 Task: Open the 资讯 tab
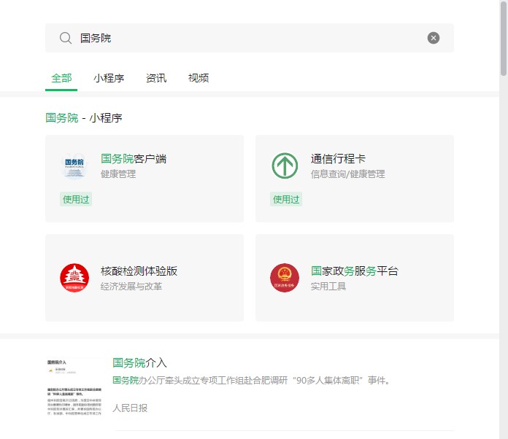pyautogui.click(x=156, y=78)
